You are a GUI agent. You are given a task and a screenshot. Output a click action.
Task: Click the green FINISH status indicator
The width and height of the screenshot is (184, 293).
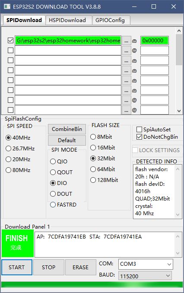click(x=18, y=243)
